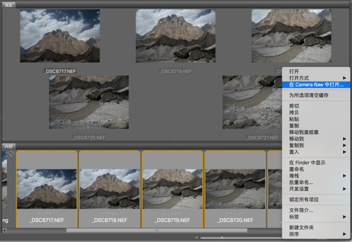
Task: Click the _DSC8720.NEF filename in content panel
Action: (235, 220)
